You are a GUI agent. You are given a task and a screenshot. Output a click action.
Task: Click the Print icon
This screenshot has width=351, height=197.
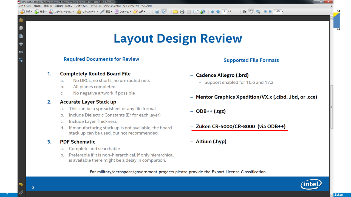click(x=182, y=12)
